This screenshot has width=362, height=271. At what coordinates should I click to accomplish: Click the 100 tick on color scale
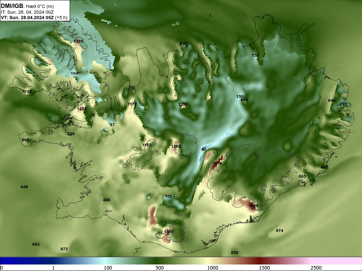click(x=108, y=268)
